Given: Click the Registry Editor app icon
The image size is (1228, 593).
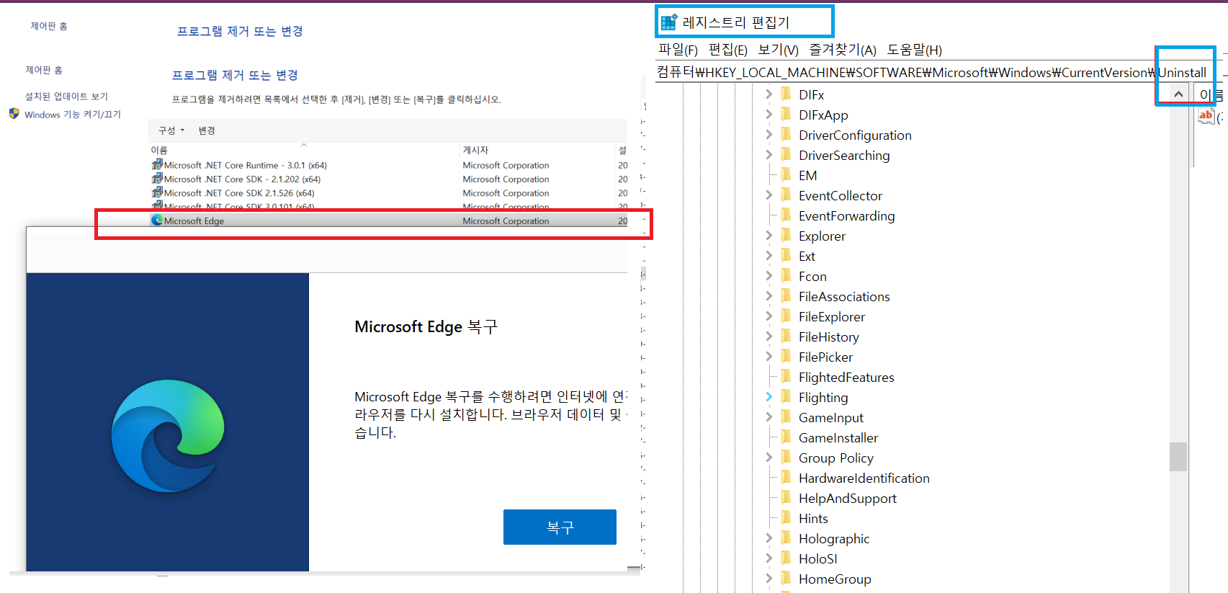Looking at the screenshot, I should tap(669, 22).
